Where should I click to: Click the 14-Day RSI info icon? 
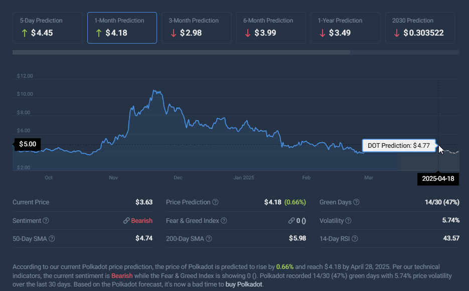point(355,239)
